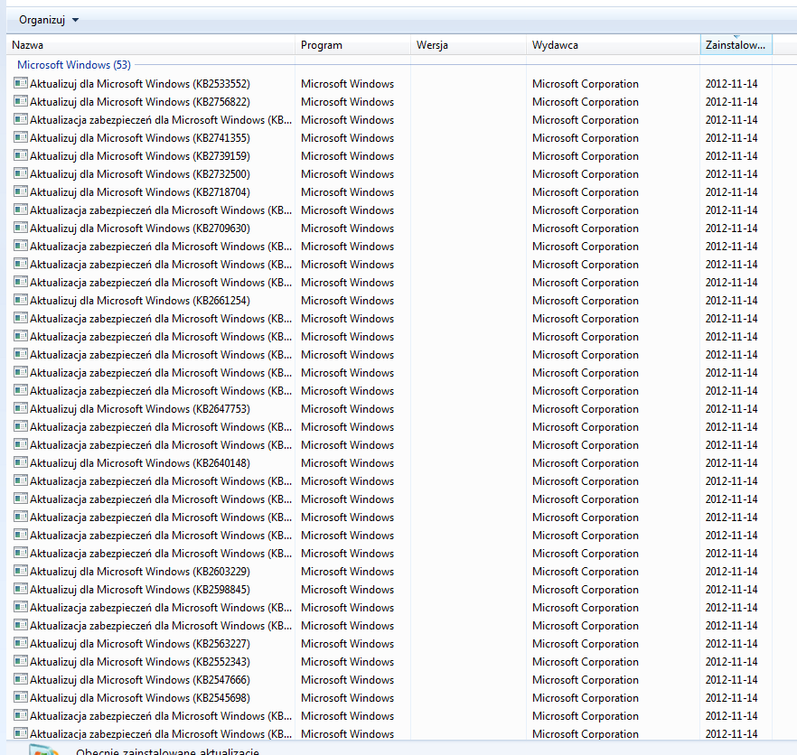Click the update icon beside KB2741355
The width and height of the screenshot is (797, 755).
(20, 137)
